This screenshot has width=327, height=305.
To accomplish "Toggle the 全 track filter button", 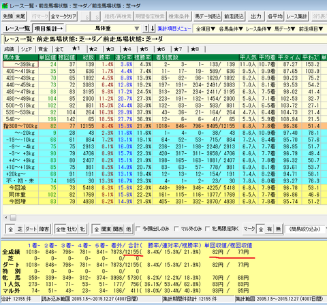I will [x=10, y=229].
